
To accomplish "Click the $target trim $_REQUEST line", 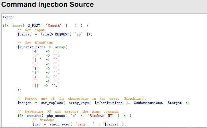I will click(55, 34).
